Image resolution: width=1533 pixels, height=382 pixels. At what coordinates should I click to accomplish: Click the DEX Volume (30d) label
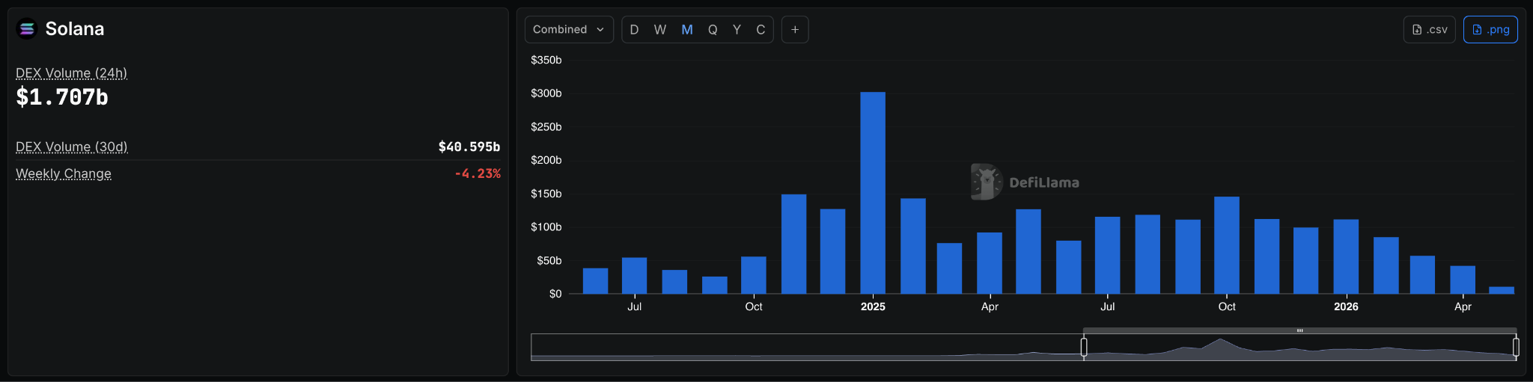coord(72,147)
